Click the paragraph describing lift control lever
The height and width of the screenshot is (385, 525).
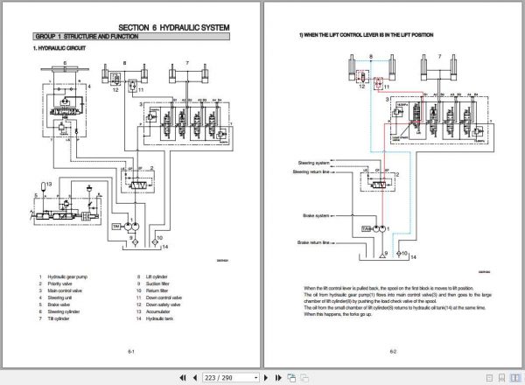click(397, 301)
